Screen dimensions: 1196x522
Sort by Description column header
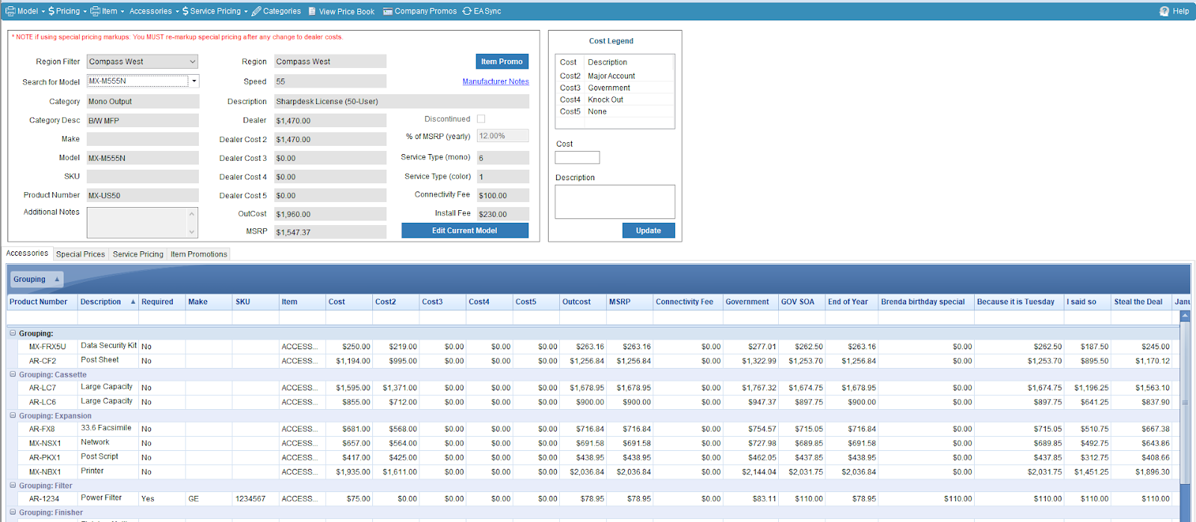coord(108,302)
